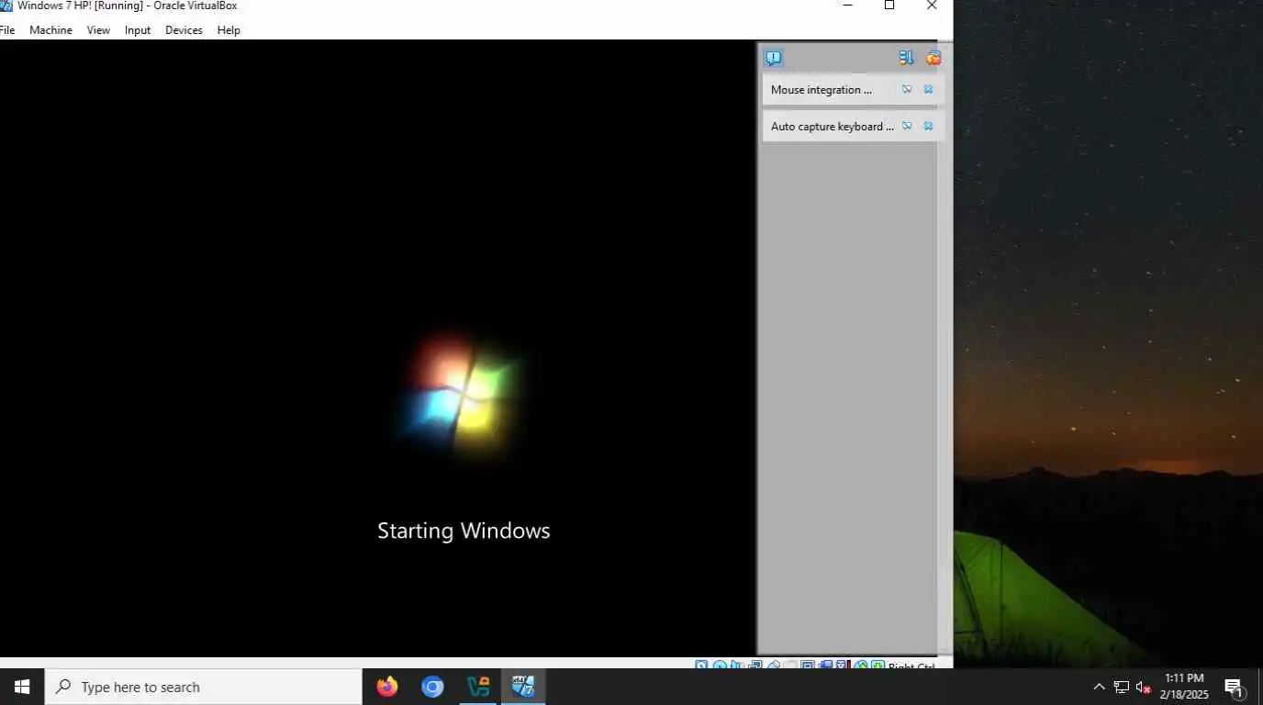
Task: Open the View menu
Action: (x=98, y=30)
